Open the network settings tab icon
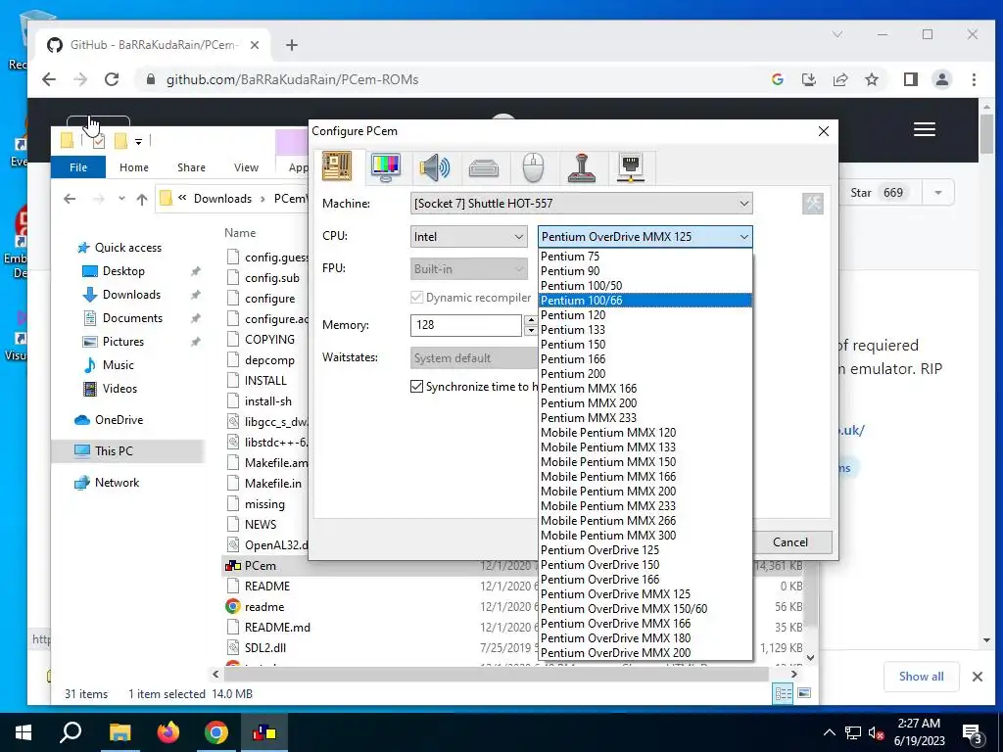 point(631,167)
